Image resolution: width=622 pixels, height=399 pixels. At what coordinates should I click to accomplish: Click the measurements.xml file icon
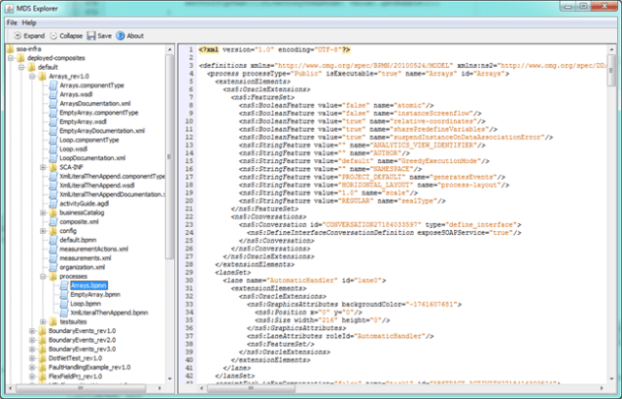point(53,258)
